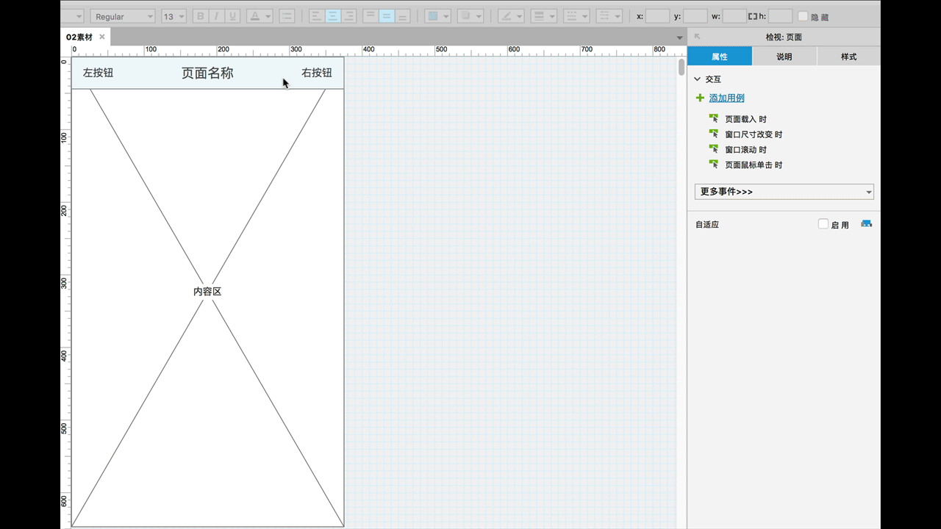941x529 pixels.
Task: Click the outer shadow icon
Action: coord(465,16)
